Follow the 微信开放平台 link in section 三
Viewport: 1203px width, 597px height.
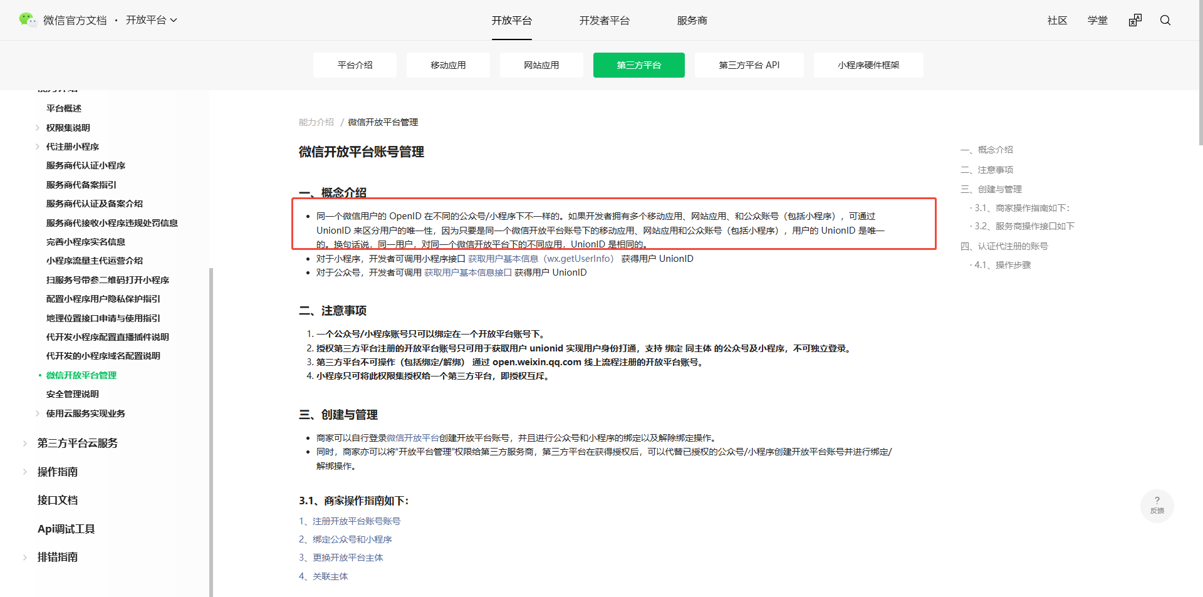coord(413,438)
